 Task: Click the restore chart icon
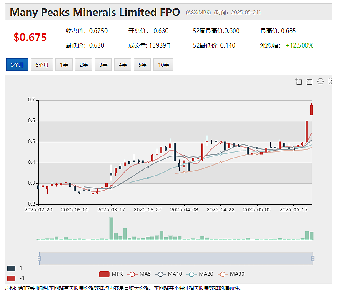coord(320,81)
